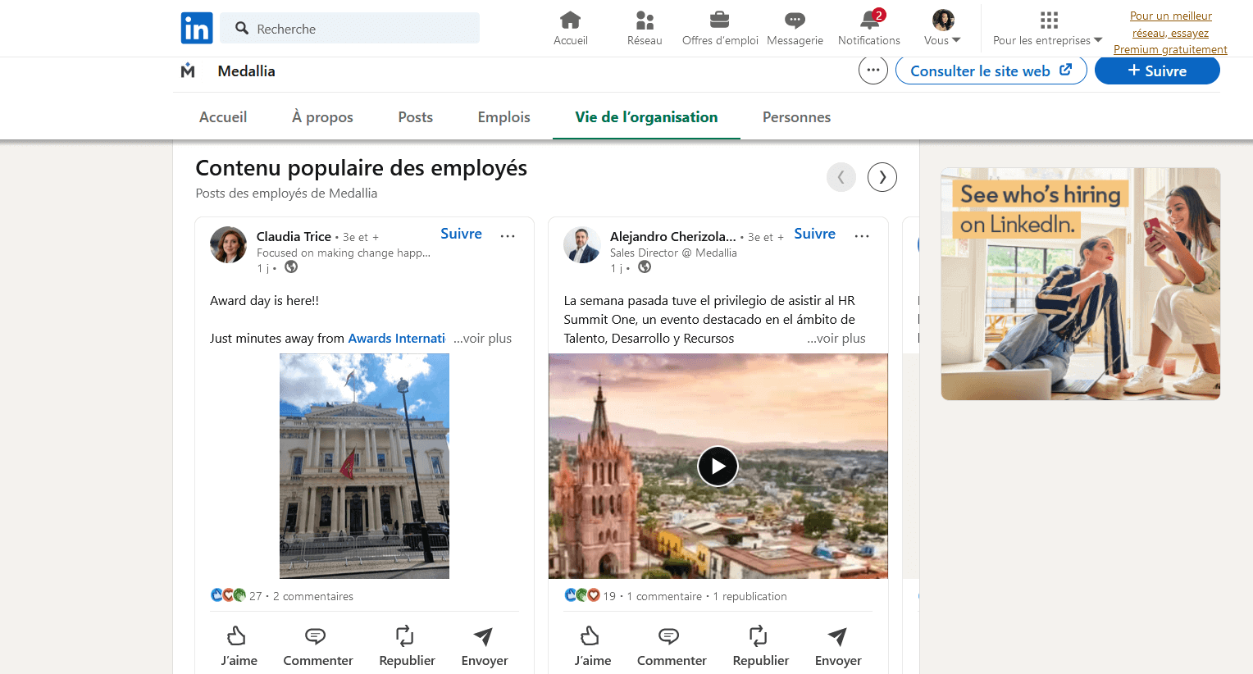
Task: Open Claudia Trice name link
Action: tap(294, 237)
